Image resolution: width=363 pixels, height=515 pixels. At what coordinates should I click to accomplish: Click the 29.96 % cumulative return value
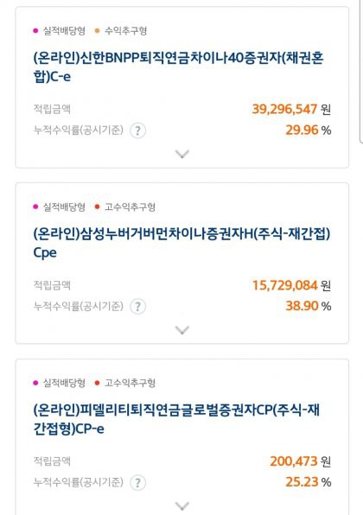tap(309, 130)
